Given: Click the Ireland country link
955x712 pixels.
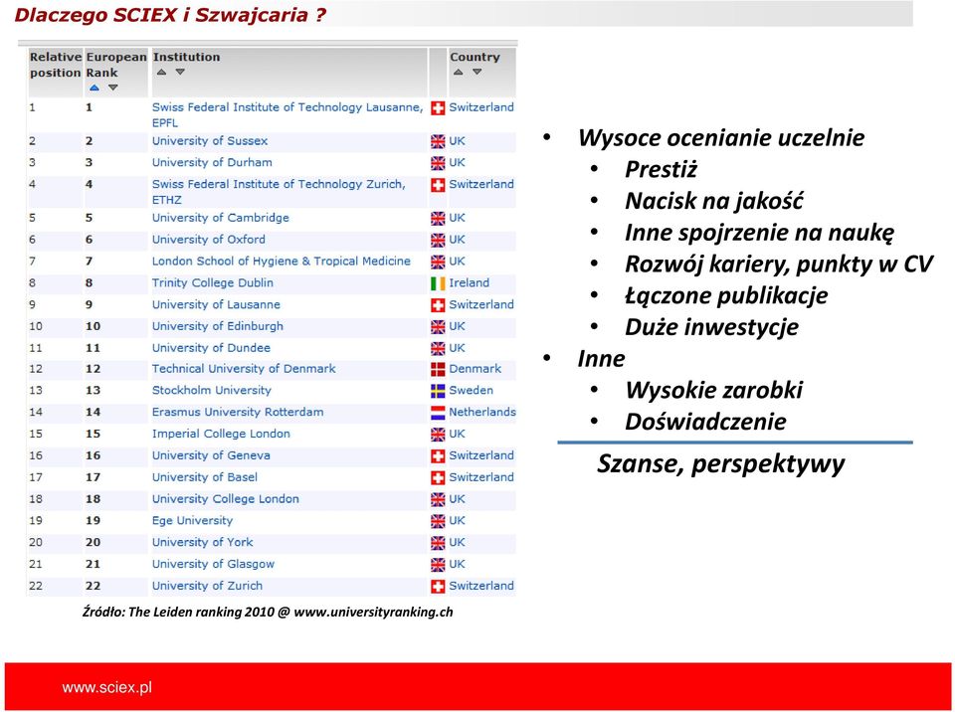Looking at the screenshot, I should [469, 282].
